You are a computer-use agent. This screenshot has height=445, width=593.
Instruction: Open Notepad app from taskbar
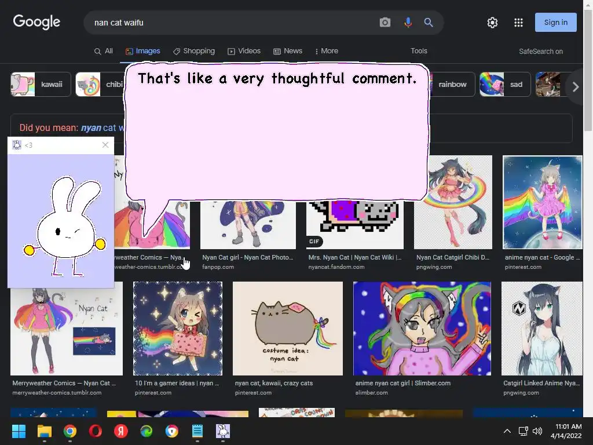click(197, 431)
